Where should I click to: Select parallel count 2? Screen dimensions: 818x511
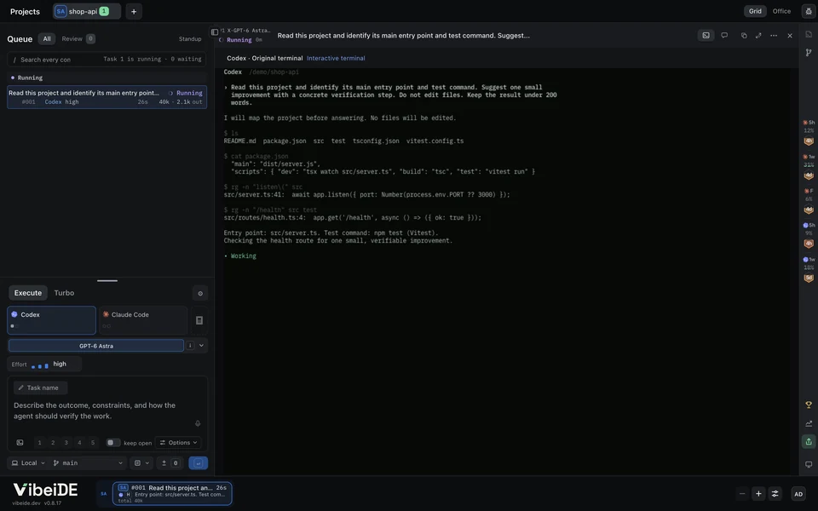(x=53, y=443)
